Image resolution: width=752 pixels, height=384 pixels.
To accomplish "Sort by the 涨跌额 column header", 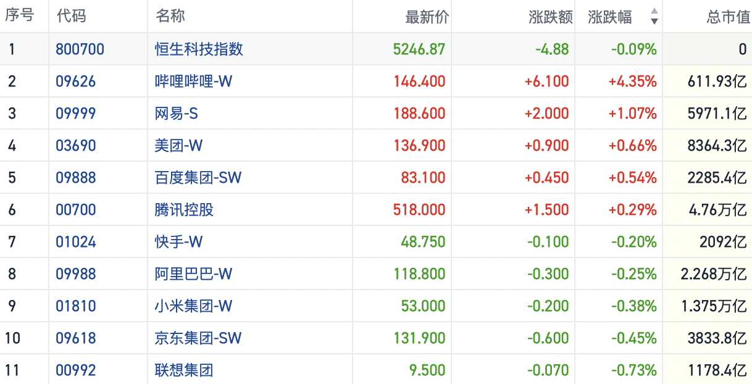I will point(551,17).
